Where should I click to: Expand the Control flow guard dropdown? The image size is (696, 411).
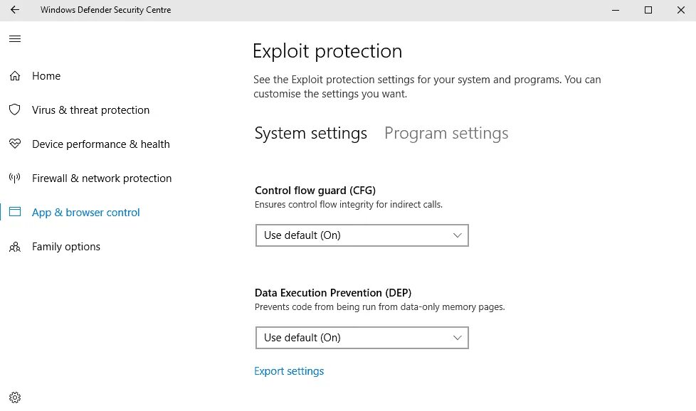coord(362,235)
